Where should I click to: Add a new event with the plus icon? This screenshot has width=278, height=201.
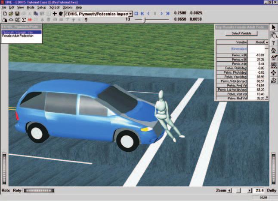coord(55,14)
